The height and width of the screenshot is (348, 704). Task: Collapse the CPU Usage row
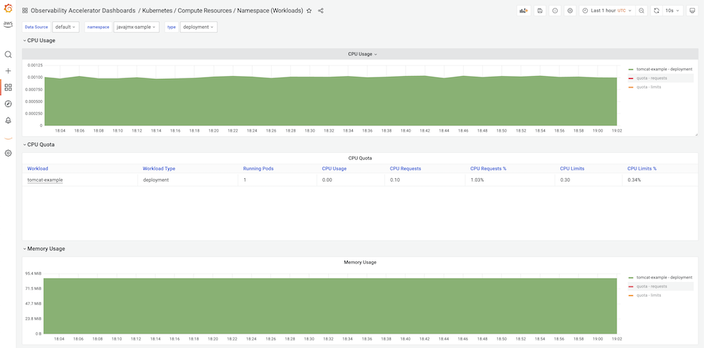click(x=39, y=40)
